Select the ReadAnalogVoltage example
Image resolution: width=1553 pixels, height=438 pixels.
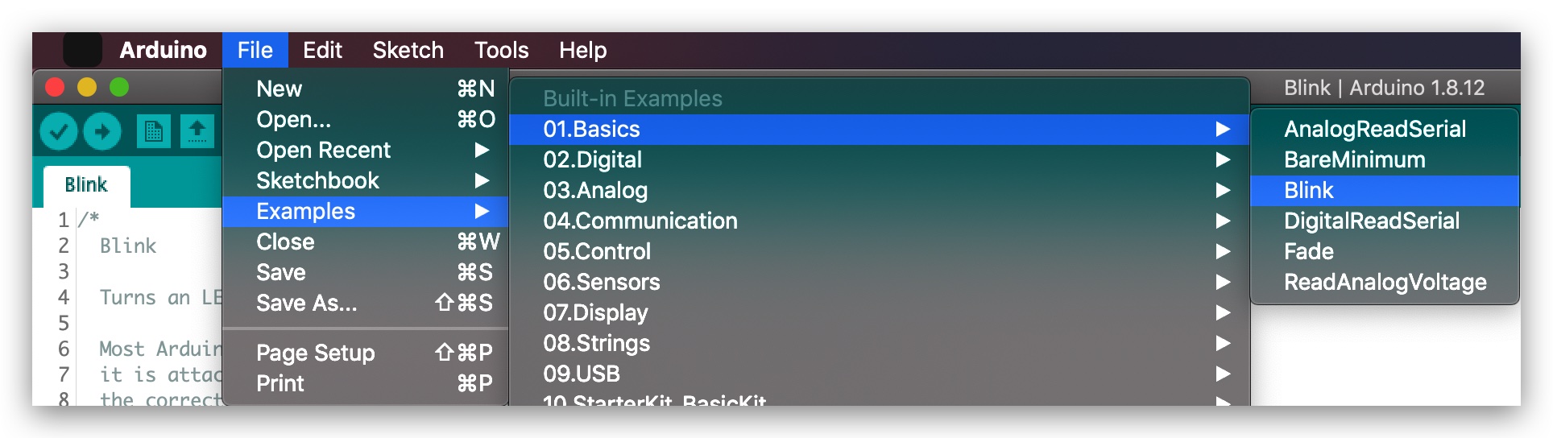pyautogui.click(x=1385, y=283)
